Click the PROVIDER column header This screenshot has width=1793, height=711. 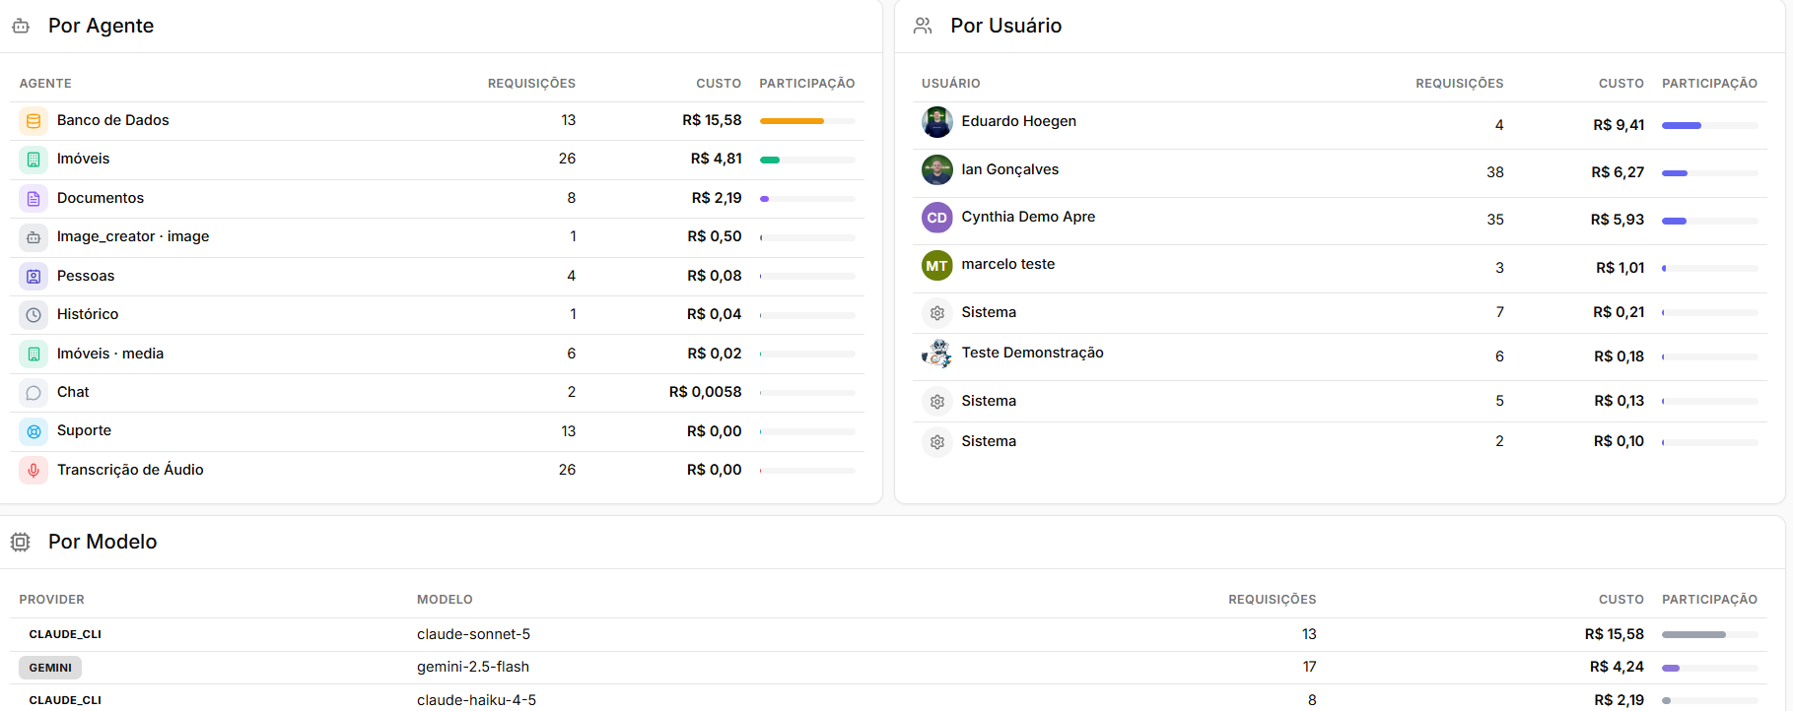click(x=51, y=600)
